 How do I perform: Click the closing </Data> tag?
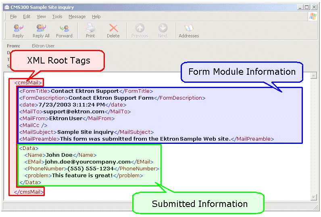[x=30, y=182]
